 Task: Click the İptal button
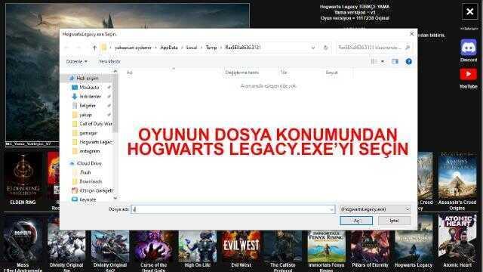[x=394, y=221]
